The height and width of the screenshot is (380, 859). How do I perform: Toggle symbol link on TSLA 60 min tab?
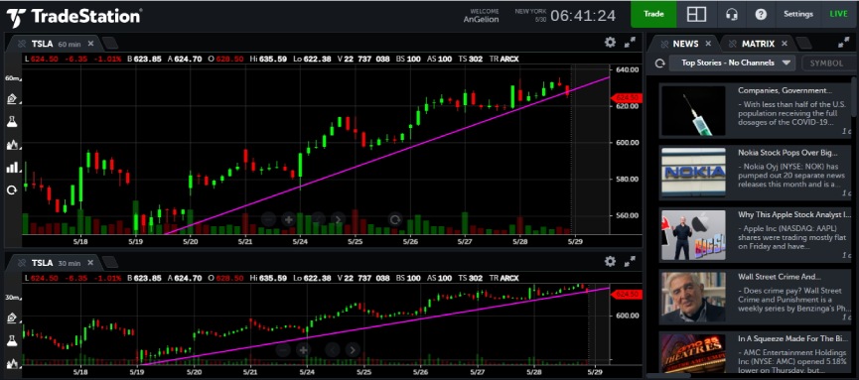pos(22,44)
